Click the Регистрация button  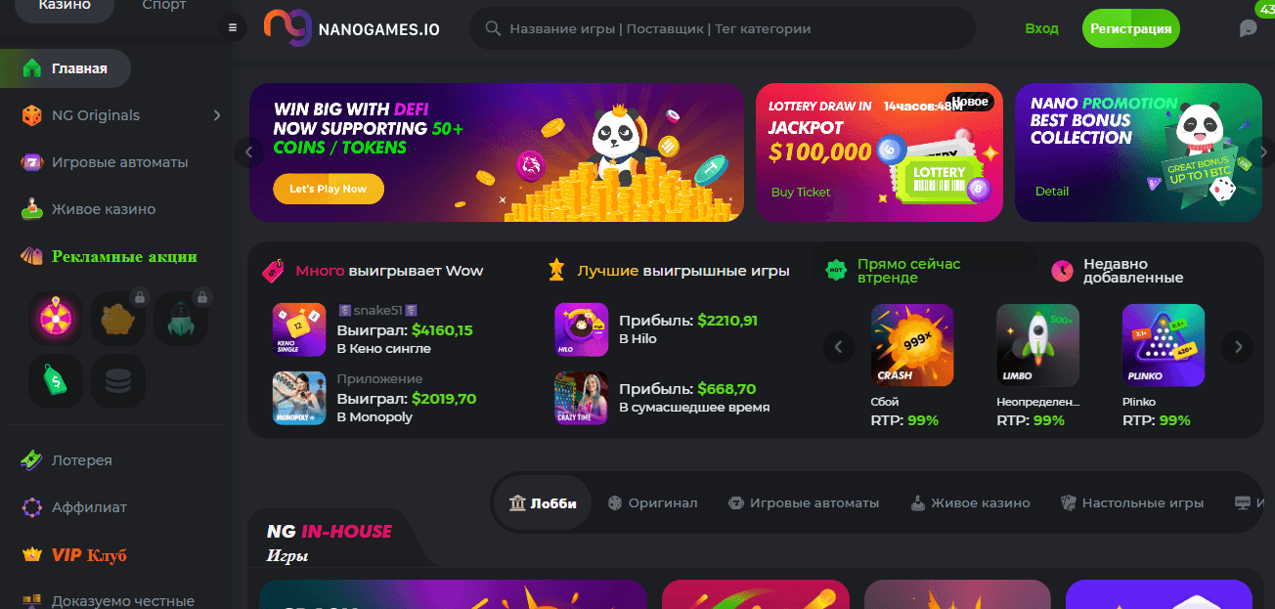pos(1131,28)
